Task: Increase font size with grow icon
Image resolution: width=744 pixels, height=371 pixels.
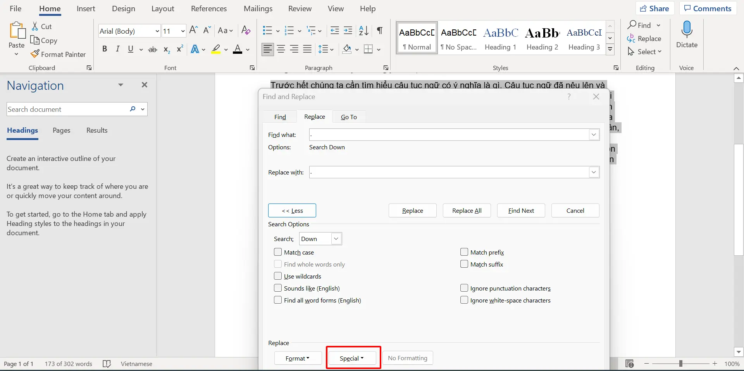Action: click(x=194, y=30)
